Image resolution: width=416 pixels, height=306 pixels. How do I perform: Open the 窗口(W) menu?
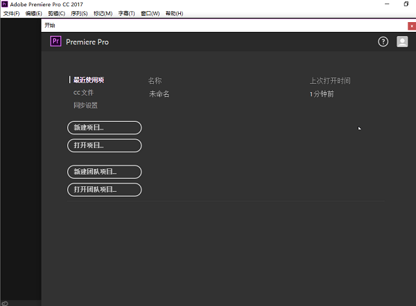[150, 14]
